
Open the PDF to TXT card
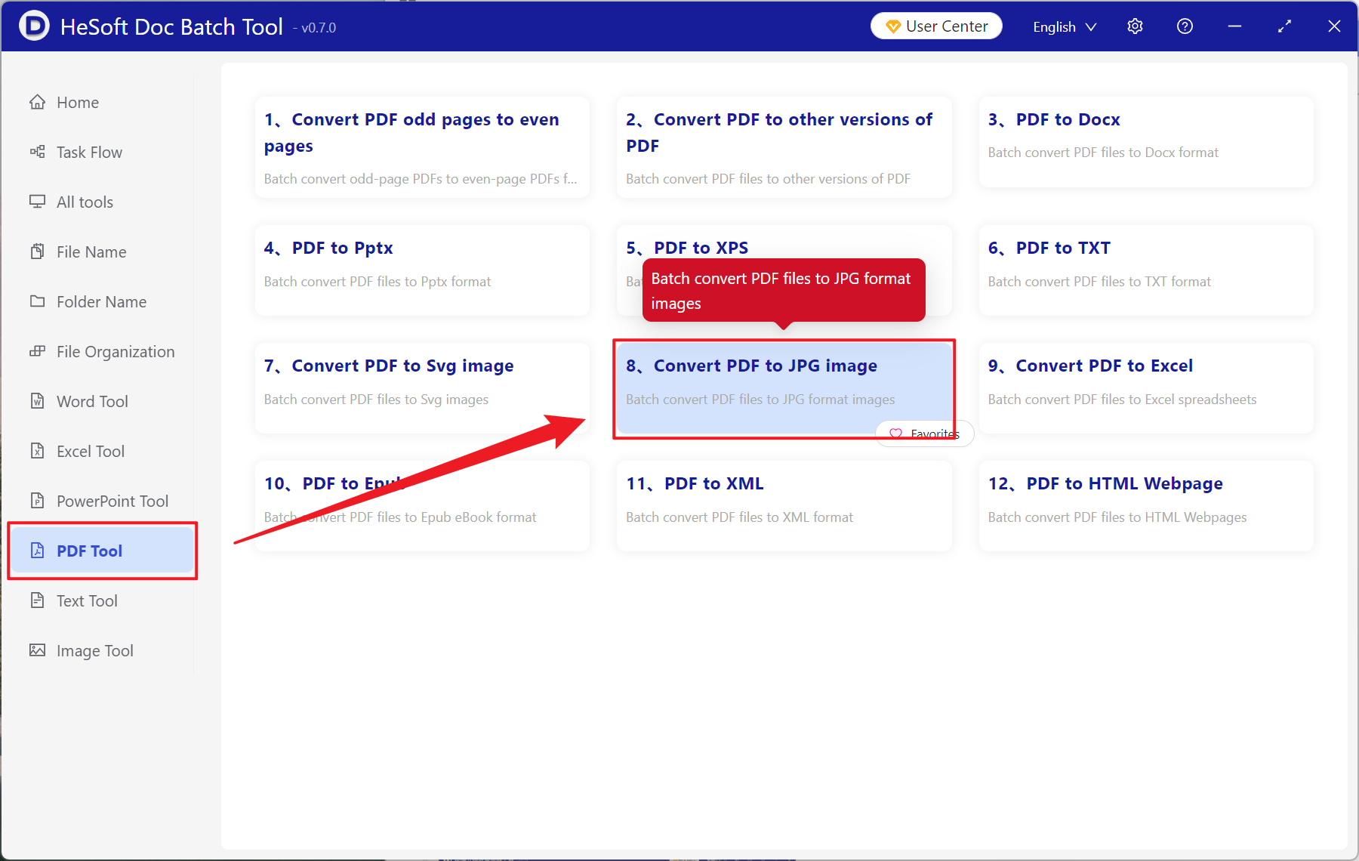click(1146, 270)
